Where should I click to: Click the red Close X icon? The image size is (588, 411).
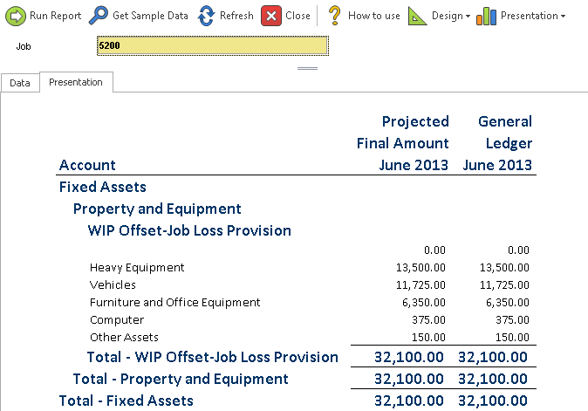tap(271, 16)
